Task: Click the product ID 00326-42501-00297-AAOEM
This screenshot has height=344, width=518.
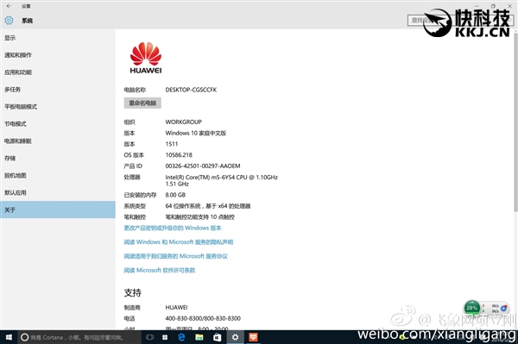Action: coord(203,166)
